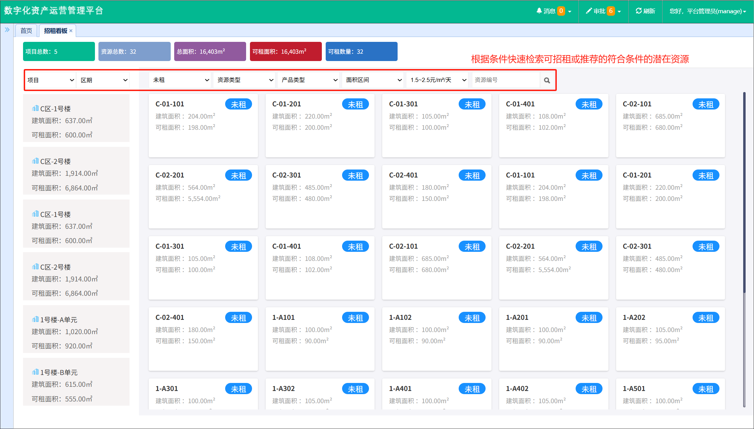The width and height of the screenshot is (754, 429).
Task: Open resource card 1-A202
Action: click(x=670, y=339)
